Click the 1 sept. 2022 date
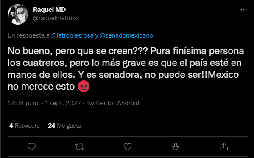Image resolution: width=254 pixels, height=158 pixels. tap(63, 103)
